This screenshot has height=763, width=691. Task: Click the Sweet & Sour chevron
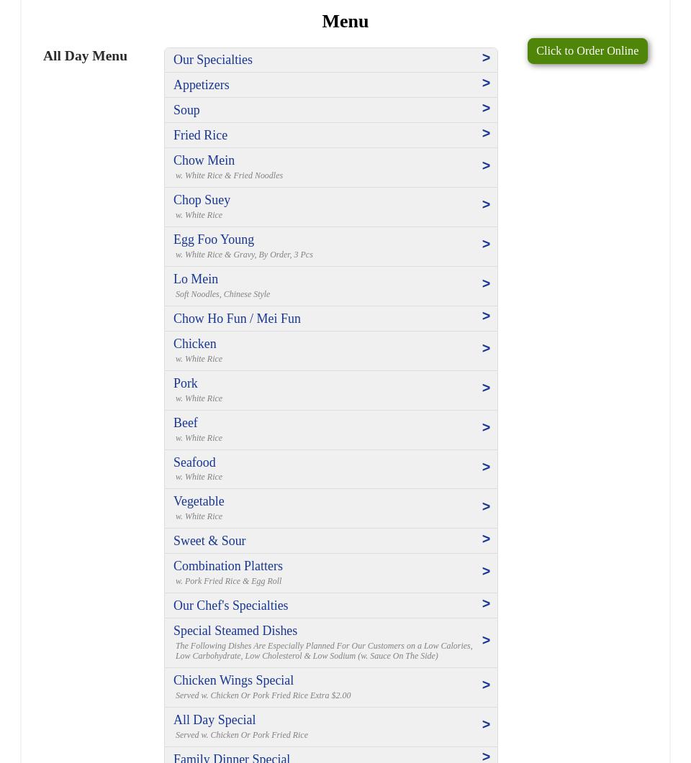(486, 539)
